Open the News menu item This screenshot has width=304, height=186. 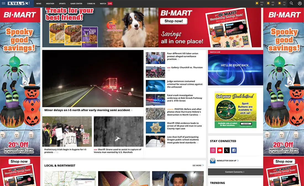coord(39,4)
